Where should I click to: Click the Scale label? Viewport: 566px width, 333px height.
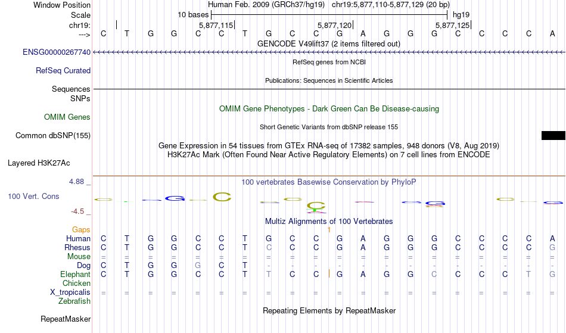click(80, 15)
